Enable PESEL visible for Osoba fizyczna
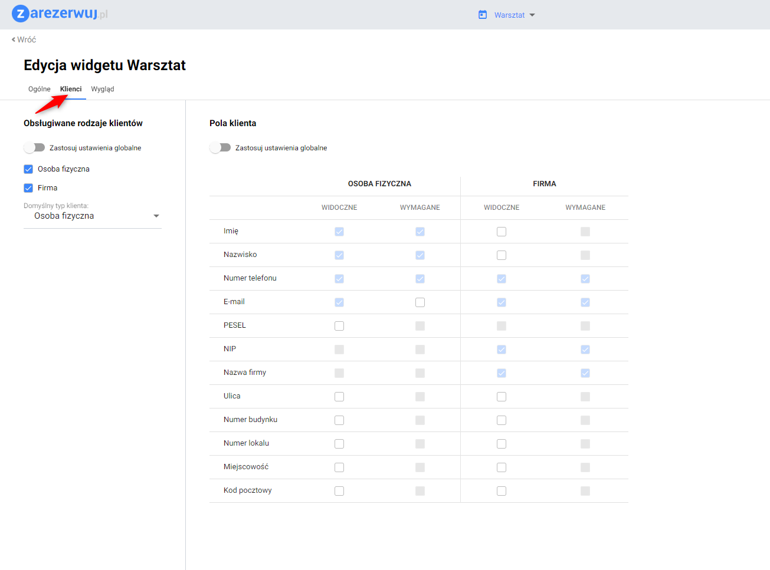This screenshot has width=770, height=570. [x=339, y=326]
